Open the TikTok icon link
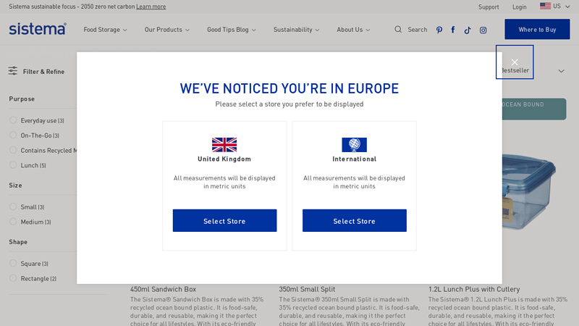 (468, 30)
